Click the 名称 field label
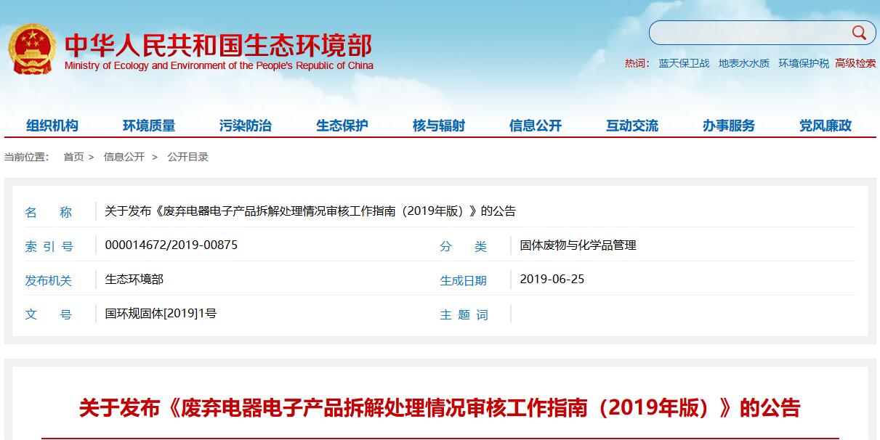This screenshot has width=880, height=440. click(x=49, y=213)
